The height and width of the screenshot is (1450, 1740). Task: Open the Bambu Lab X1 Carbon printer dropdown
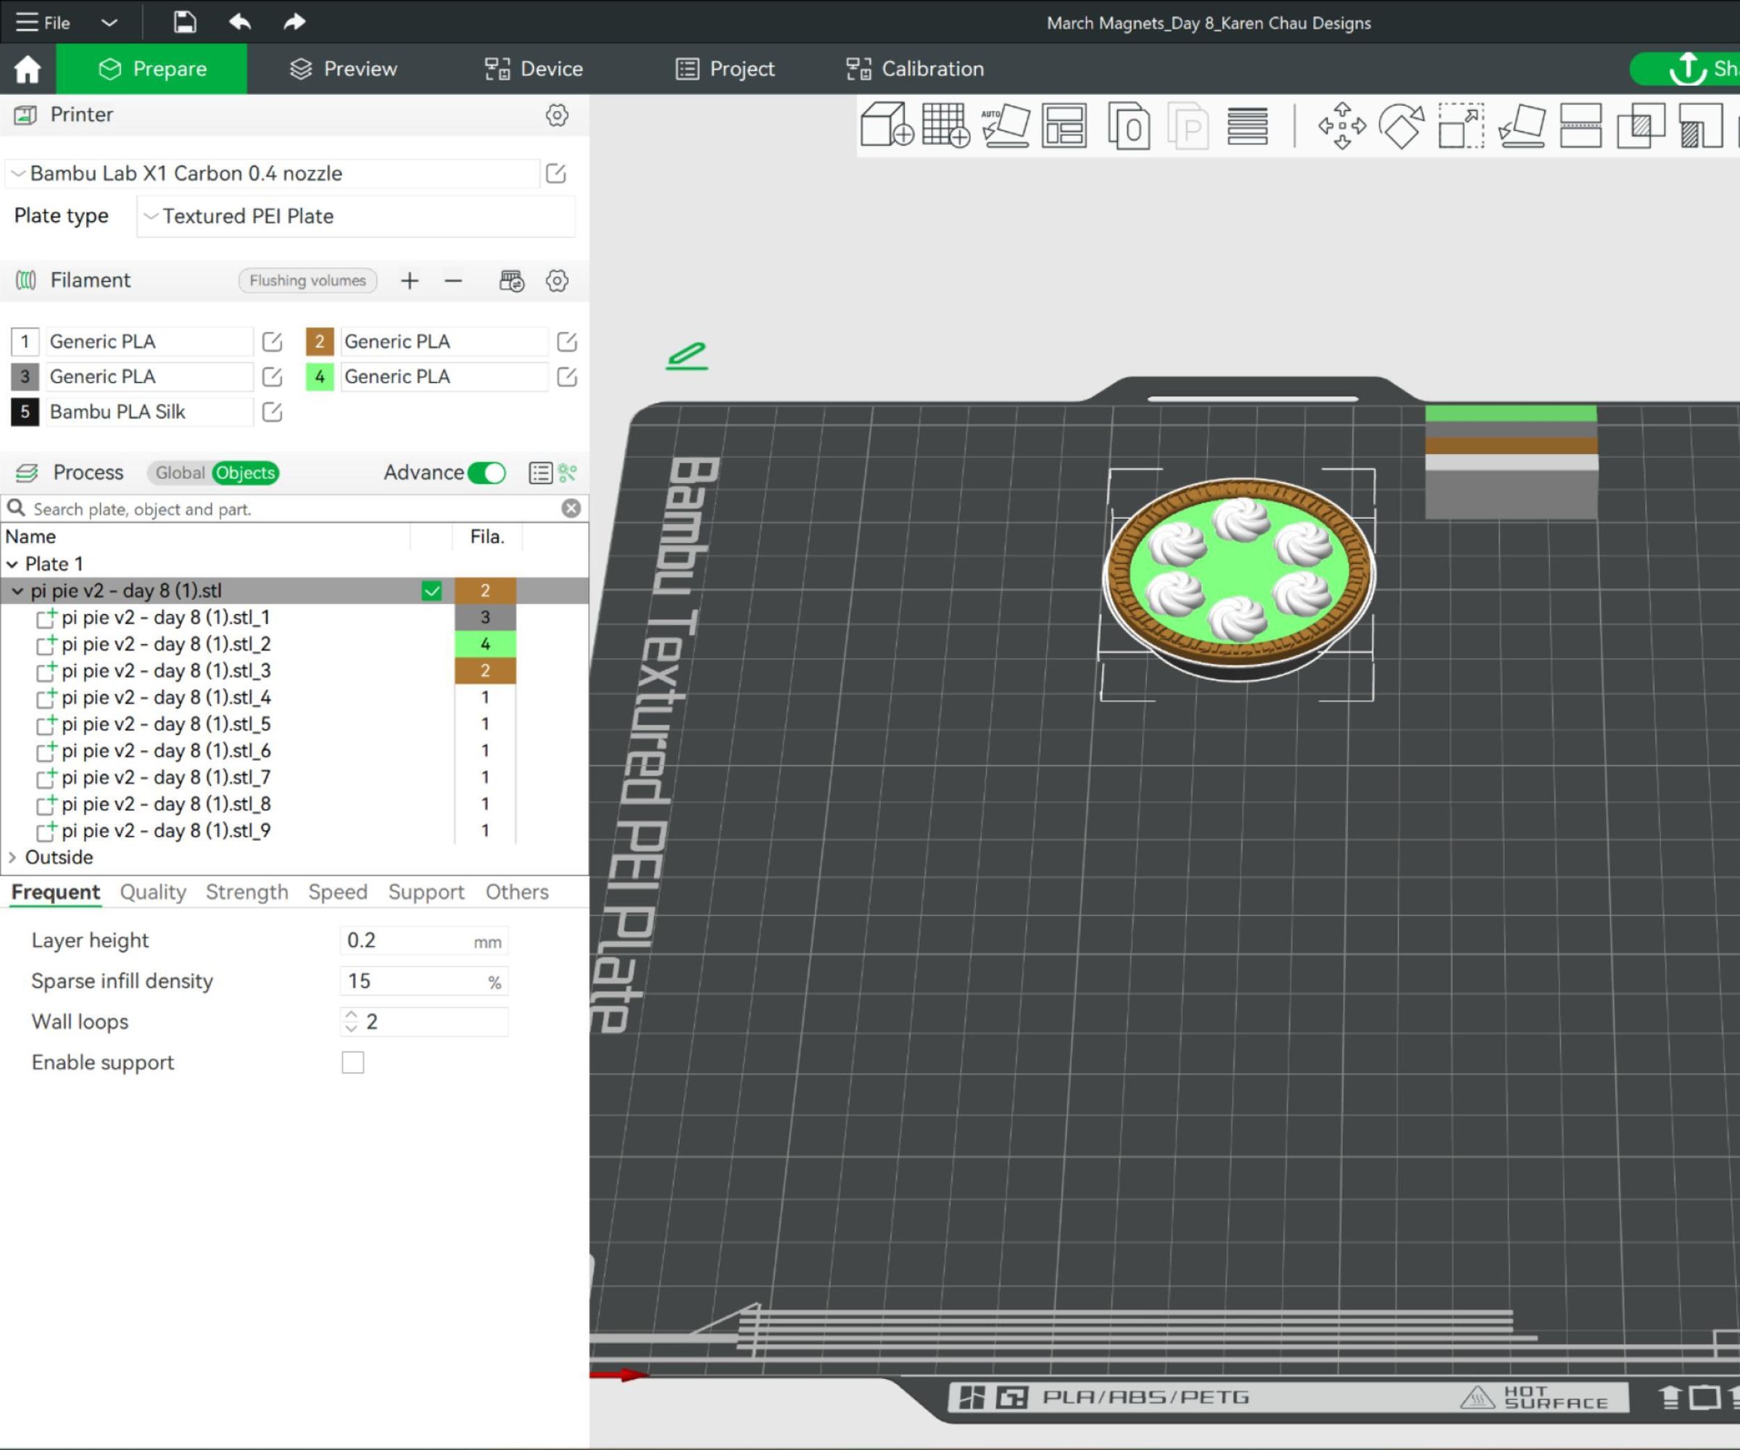[273, 173]
